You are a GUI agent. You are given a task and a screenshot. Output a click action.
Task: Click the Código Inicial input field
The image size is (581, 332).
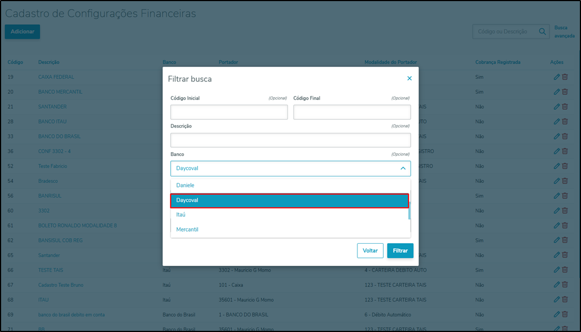(x=229, y=112)
